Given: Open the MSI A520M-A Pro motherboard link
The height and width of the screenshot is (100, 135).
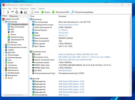Looking at the screenshot, I should point(85,57).
